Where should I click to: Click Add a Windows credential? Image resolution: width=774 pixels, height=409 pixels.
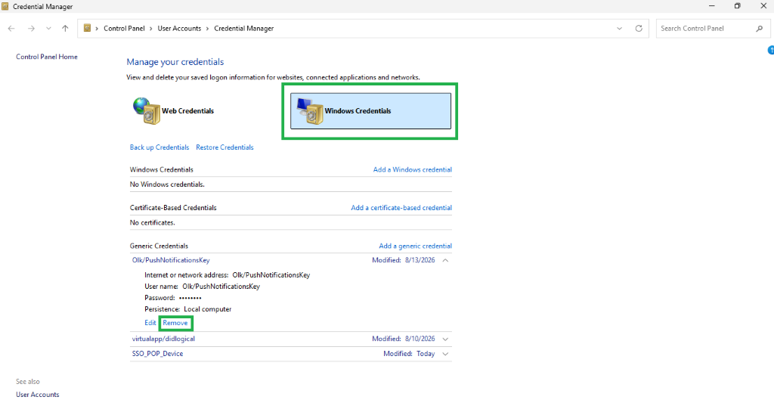click(x=412, y=169)
